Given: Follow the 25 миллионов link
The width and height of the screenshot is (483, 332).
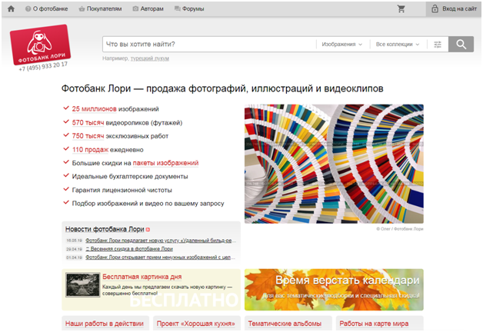Looking at the screenshot, I should (95, 109).
